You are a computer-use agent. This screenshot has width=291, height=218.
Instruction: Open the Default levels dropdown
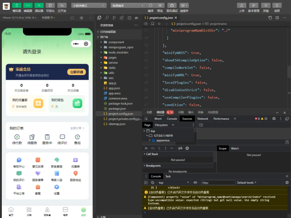[247, 183]
